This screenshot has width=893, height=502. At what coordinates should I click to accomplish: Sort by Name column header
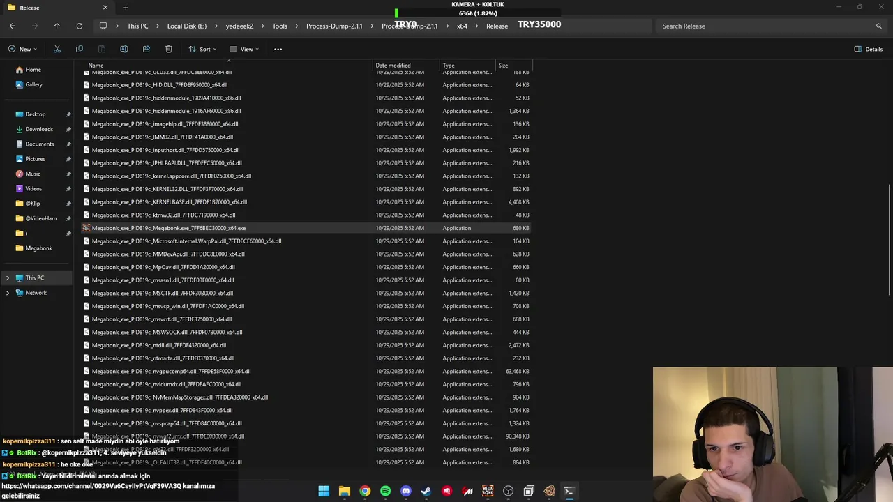[96, 66]
